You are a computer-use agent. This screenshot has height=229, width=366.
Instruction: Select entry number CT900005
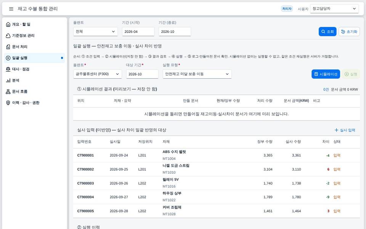tap(85, 211)
